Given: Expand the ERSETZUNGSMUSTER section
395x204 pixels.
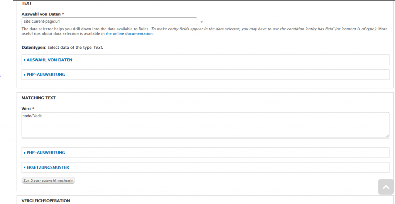Looking at the screenshot, I should click(48, 168).
